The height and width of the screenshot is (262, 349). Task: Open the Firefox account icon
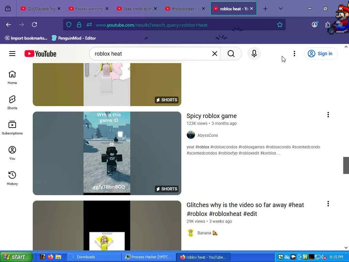pyautogui.click(x=315, y=25)
